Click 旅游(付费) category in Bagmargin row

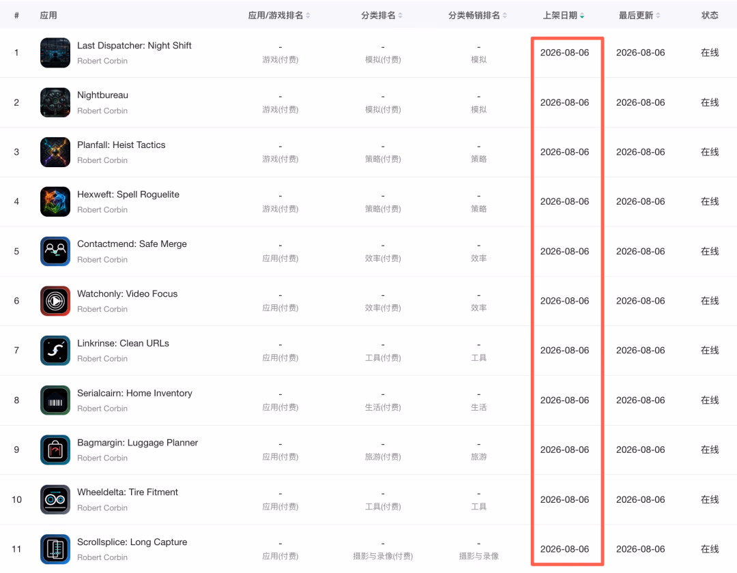coord(383,457)
